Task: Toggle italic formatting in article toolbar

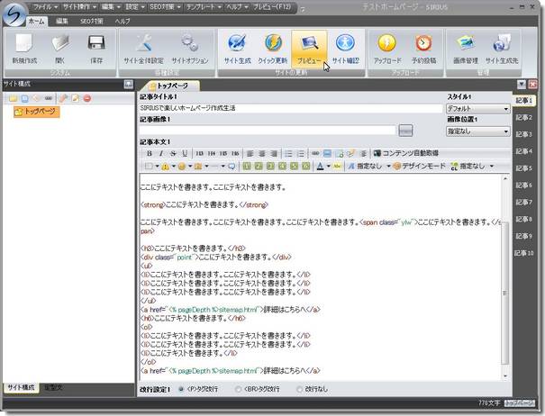Action: tap(161, 153)
